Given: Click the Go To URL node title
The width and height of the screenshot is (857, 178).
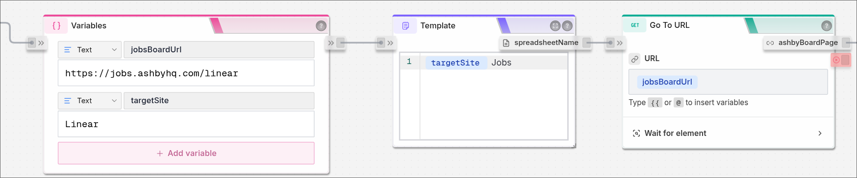Looking at the screenshot, I should click(x=670, y=25).
